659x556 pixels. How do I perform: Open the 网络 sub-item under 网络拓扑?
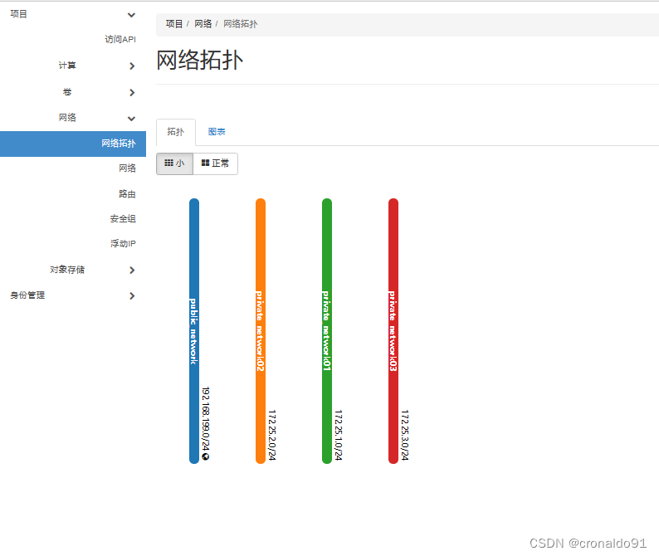(127, 168)
